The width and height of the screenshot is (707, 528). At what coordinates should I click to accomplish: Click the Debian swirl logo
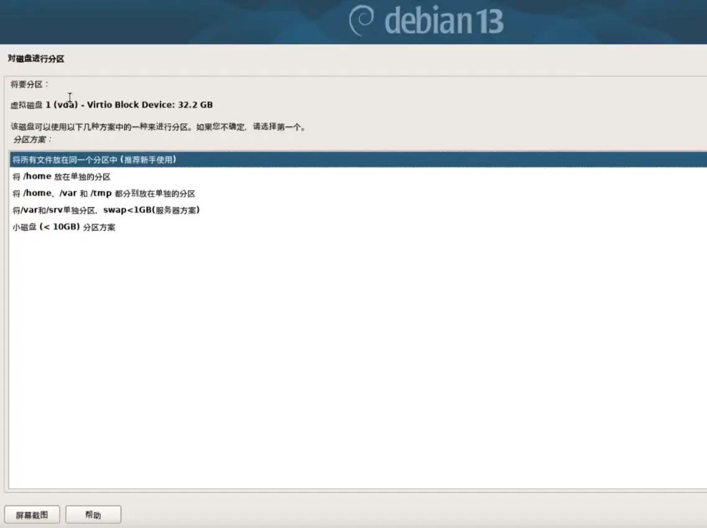[x=363, y=21]
